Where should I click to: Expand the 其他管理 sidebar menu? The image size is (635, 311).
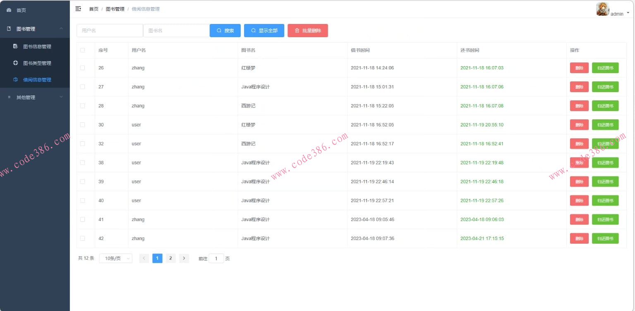point(61,97)
